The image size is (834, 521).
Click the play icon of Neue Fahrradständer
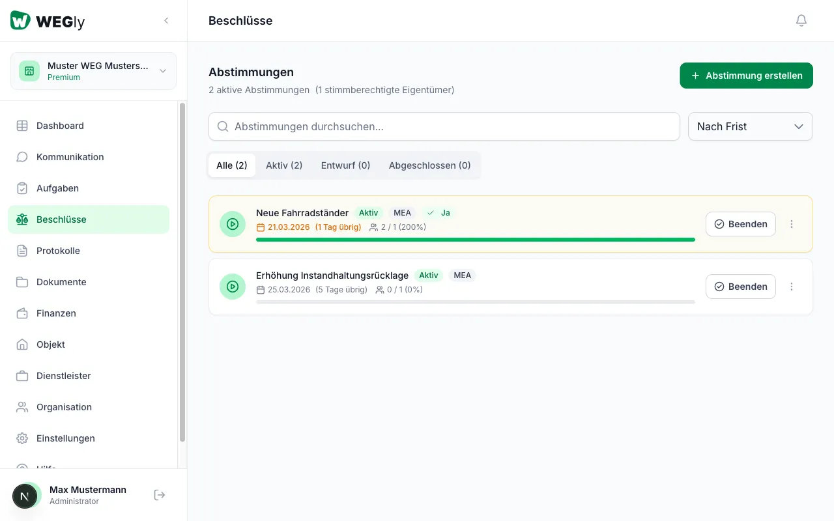[233, 224]
